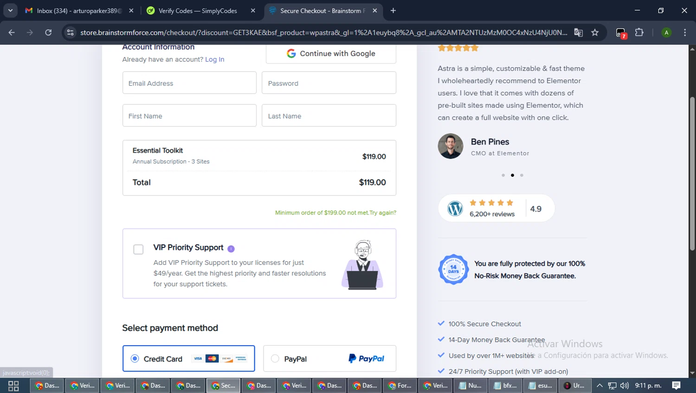Focus the Last Name field
The width and height of the screenshot is (696, 393).
[x=329, y=116]
